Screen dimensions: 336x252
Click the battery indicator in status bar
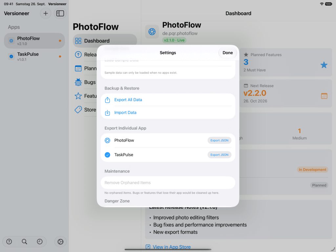point(328,4)
